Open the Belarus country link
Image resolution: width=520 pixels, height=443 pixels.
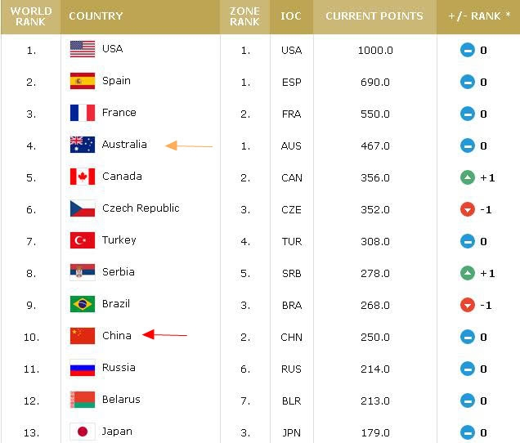pos(121,399)
